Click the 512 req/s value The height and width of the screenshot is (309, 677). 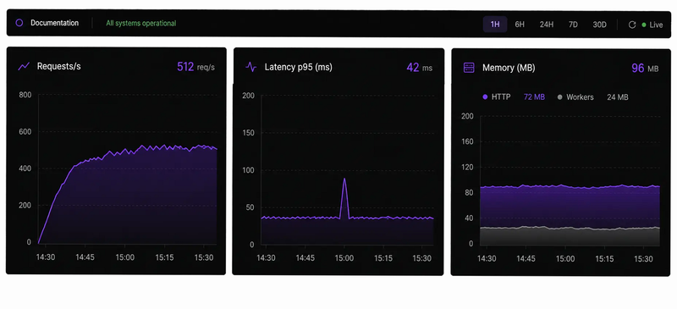coord(195,67)
